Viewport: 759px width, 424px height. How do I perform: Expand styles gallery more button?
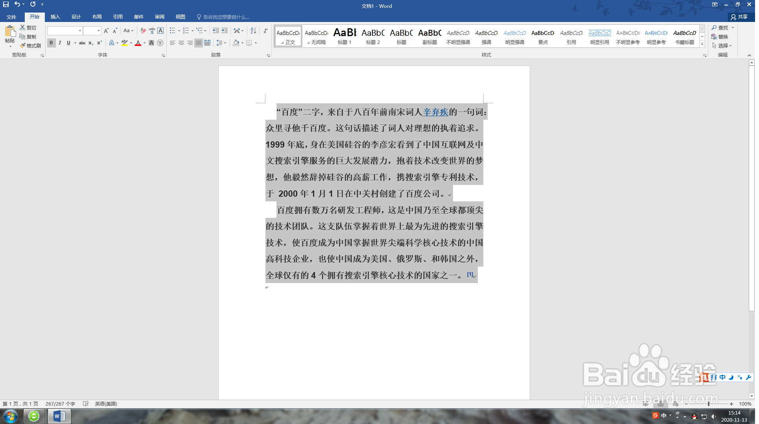(x=702, y=44)
